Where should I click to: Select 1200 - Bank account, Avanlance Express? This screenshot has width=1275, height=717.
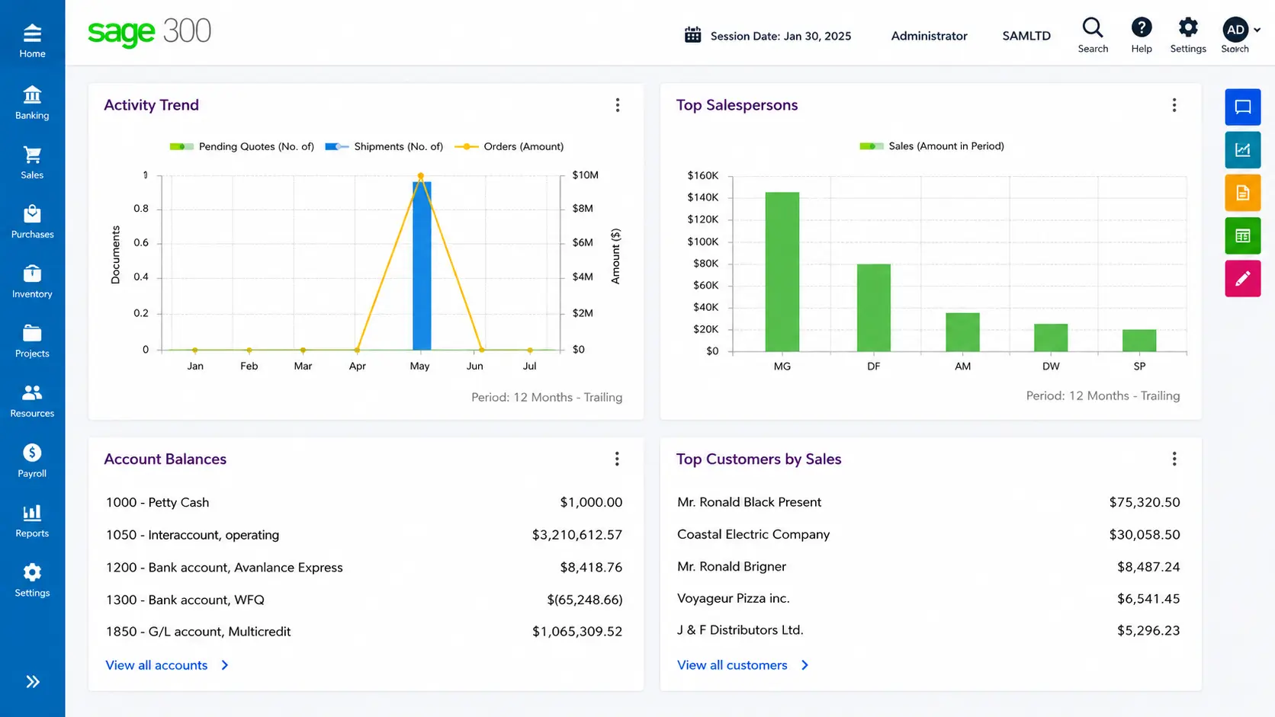pos(364,567)
